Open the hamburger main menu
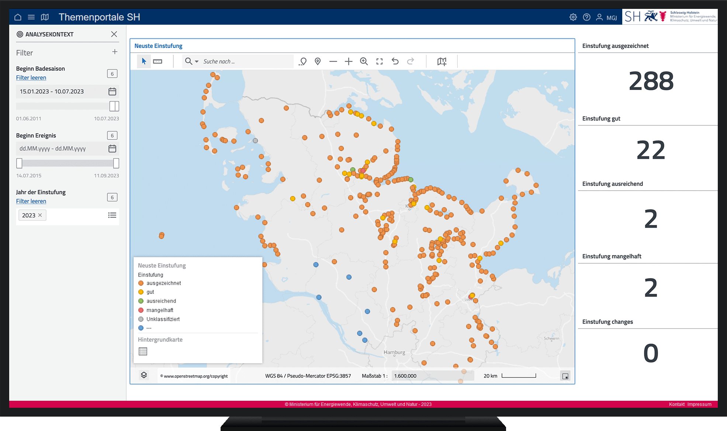Image resolution: width=727 pixels, height=431 pixels. (31, 17)
